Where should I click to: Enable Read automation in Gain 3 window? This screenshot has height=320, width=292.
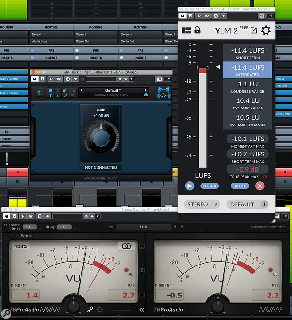tap(51, 79)
